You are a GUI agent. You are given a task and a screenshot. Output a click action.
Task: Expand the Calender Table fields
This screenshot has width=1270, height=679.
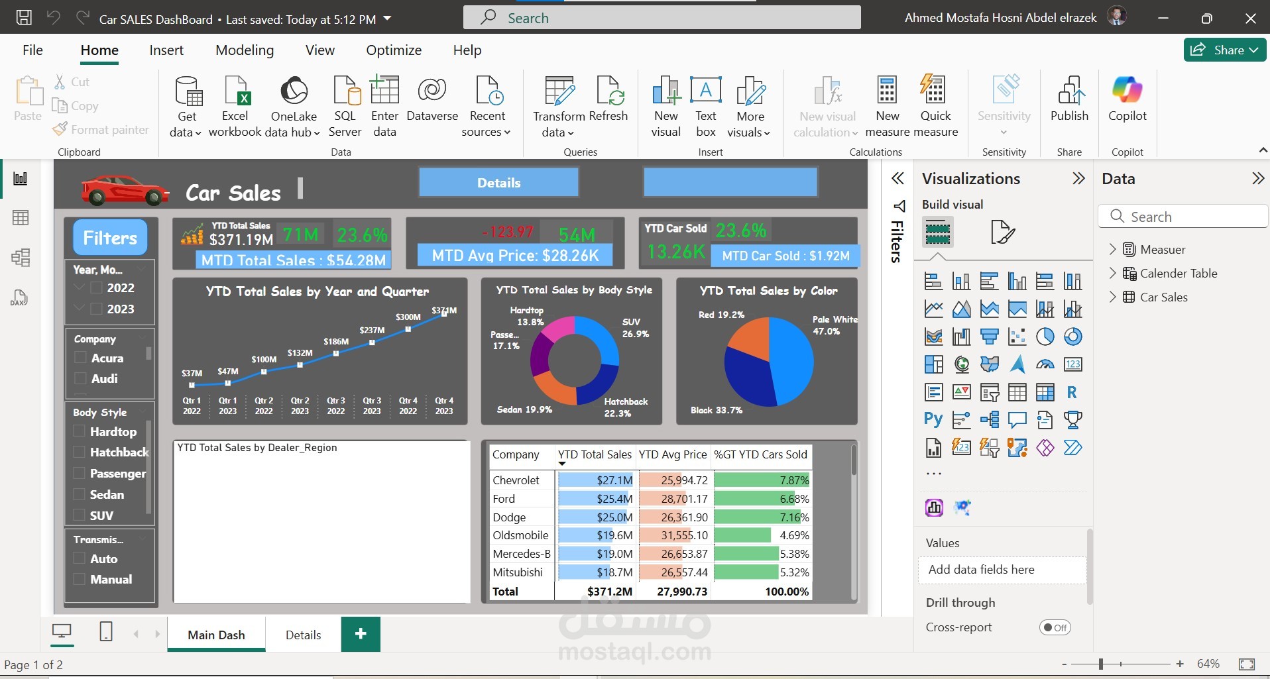coord(1113,274)
